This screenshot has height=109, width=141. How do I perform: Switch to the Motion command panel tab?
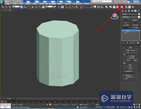point(132,11)
